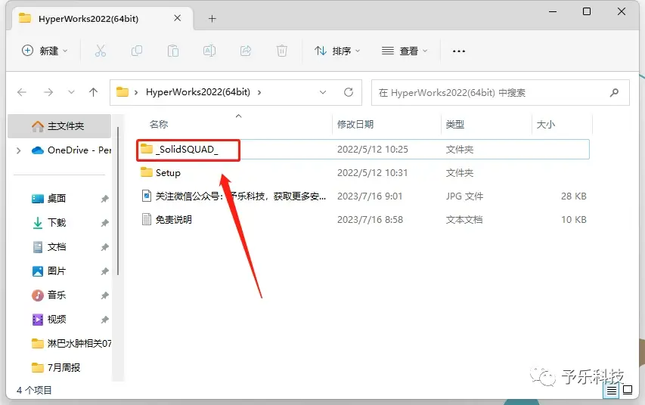The width and height of the screenshot is (645, 405).
Task: Select the _SolidSQUAD_ folder
Action: tap(363, 150)
